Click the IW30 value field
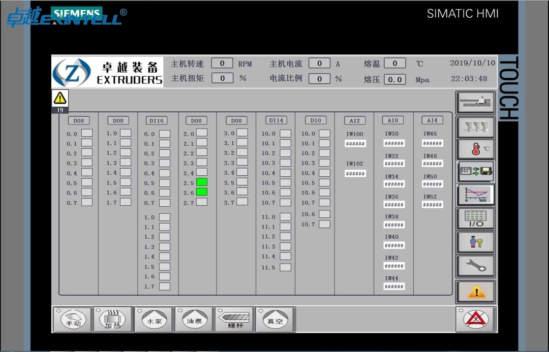The height and width of the screenshot is (352, 549). 394,143
